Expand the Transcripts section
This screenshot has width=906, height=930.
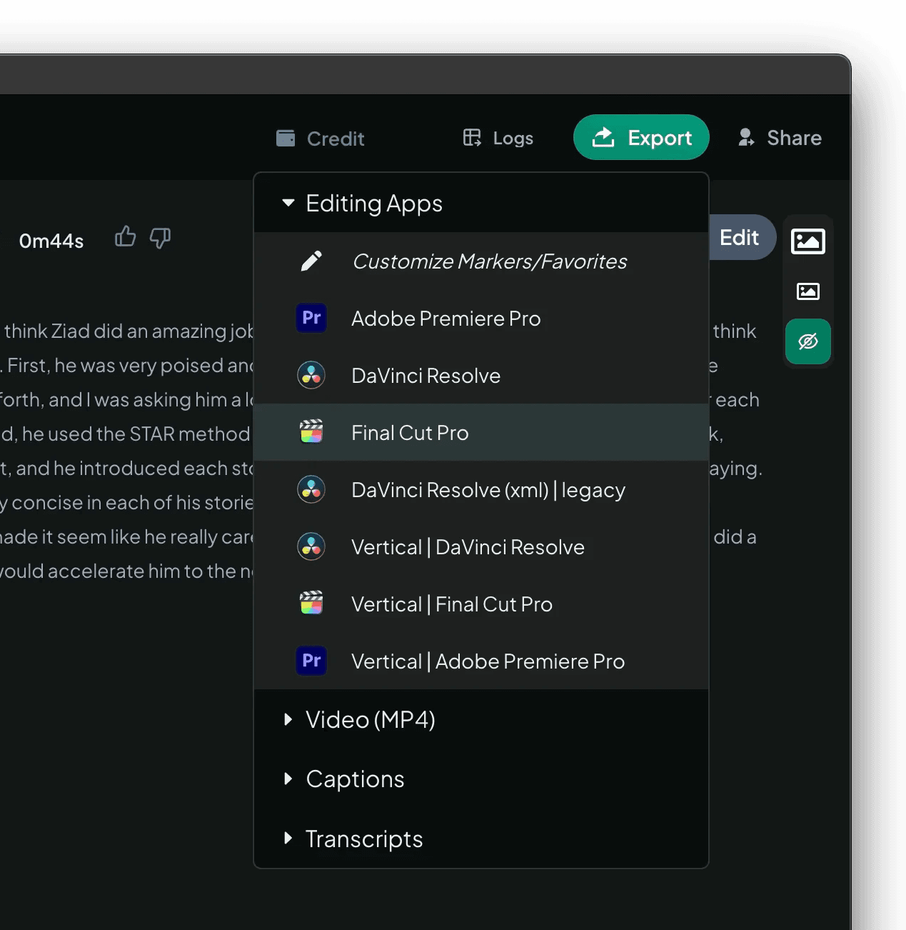point(481,839)
